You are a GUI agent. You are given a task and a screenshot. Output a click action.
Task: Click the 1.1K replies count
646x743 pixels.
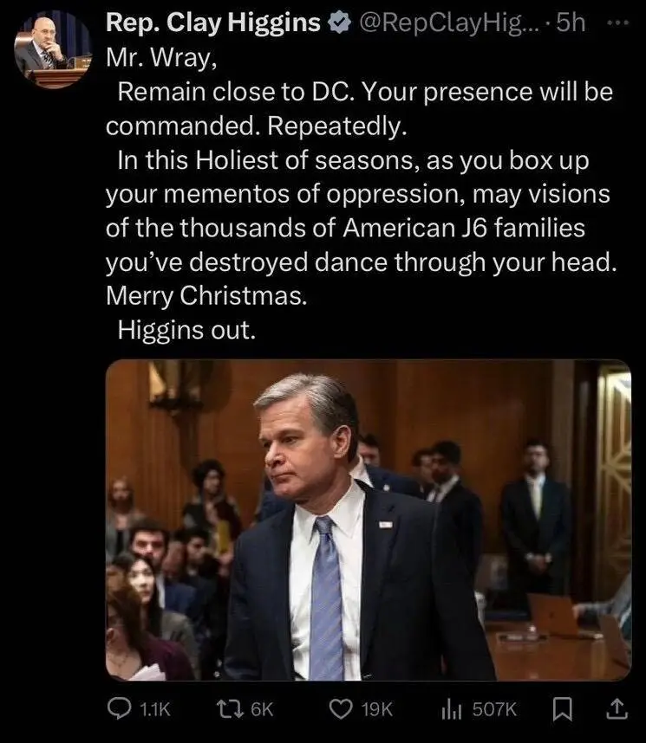pos(154,709)
